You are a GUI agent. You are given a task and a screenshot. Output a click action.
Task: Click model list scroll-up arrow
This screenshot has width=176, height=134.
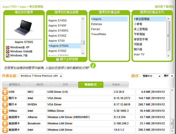click(83, 19)
